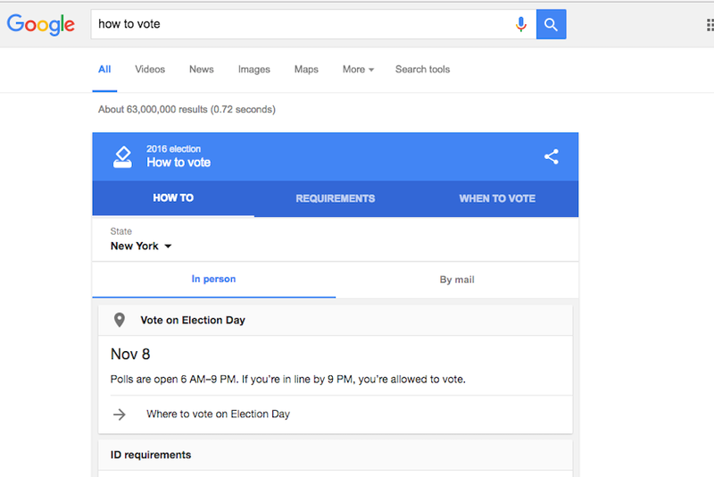
Task: Select the In person tab
Action: [x=213, y=280]
